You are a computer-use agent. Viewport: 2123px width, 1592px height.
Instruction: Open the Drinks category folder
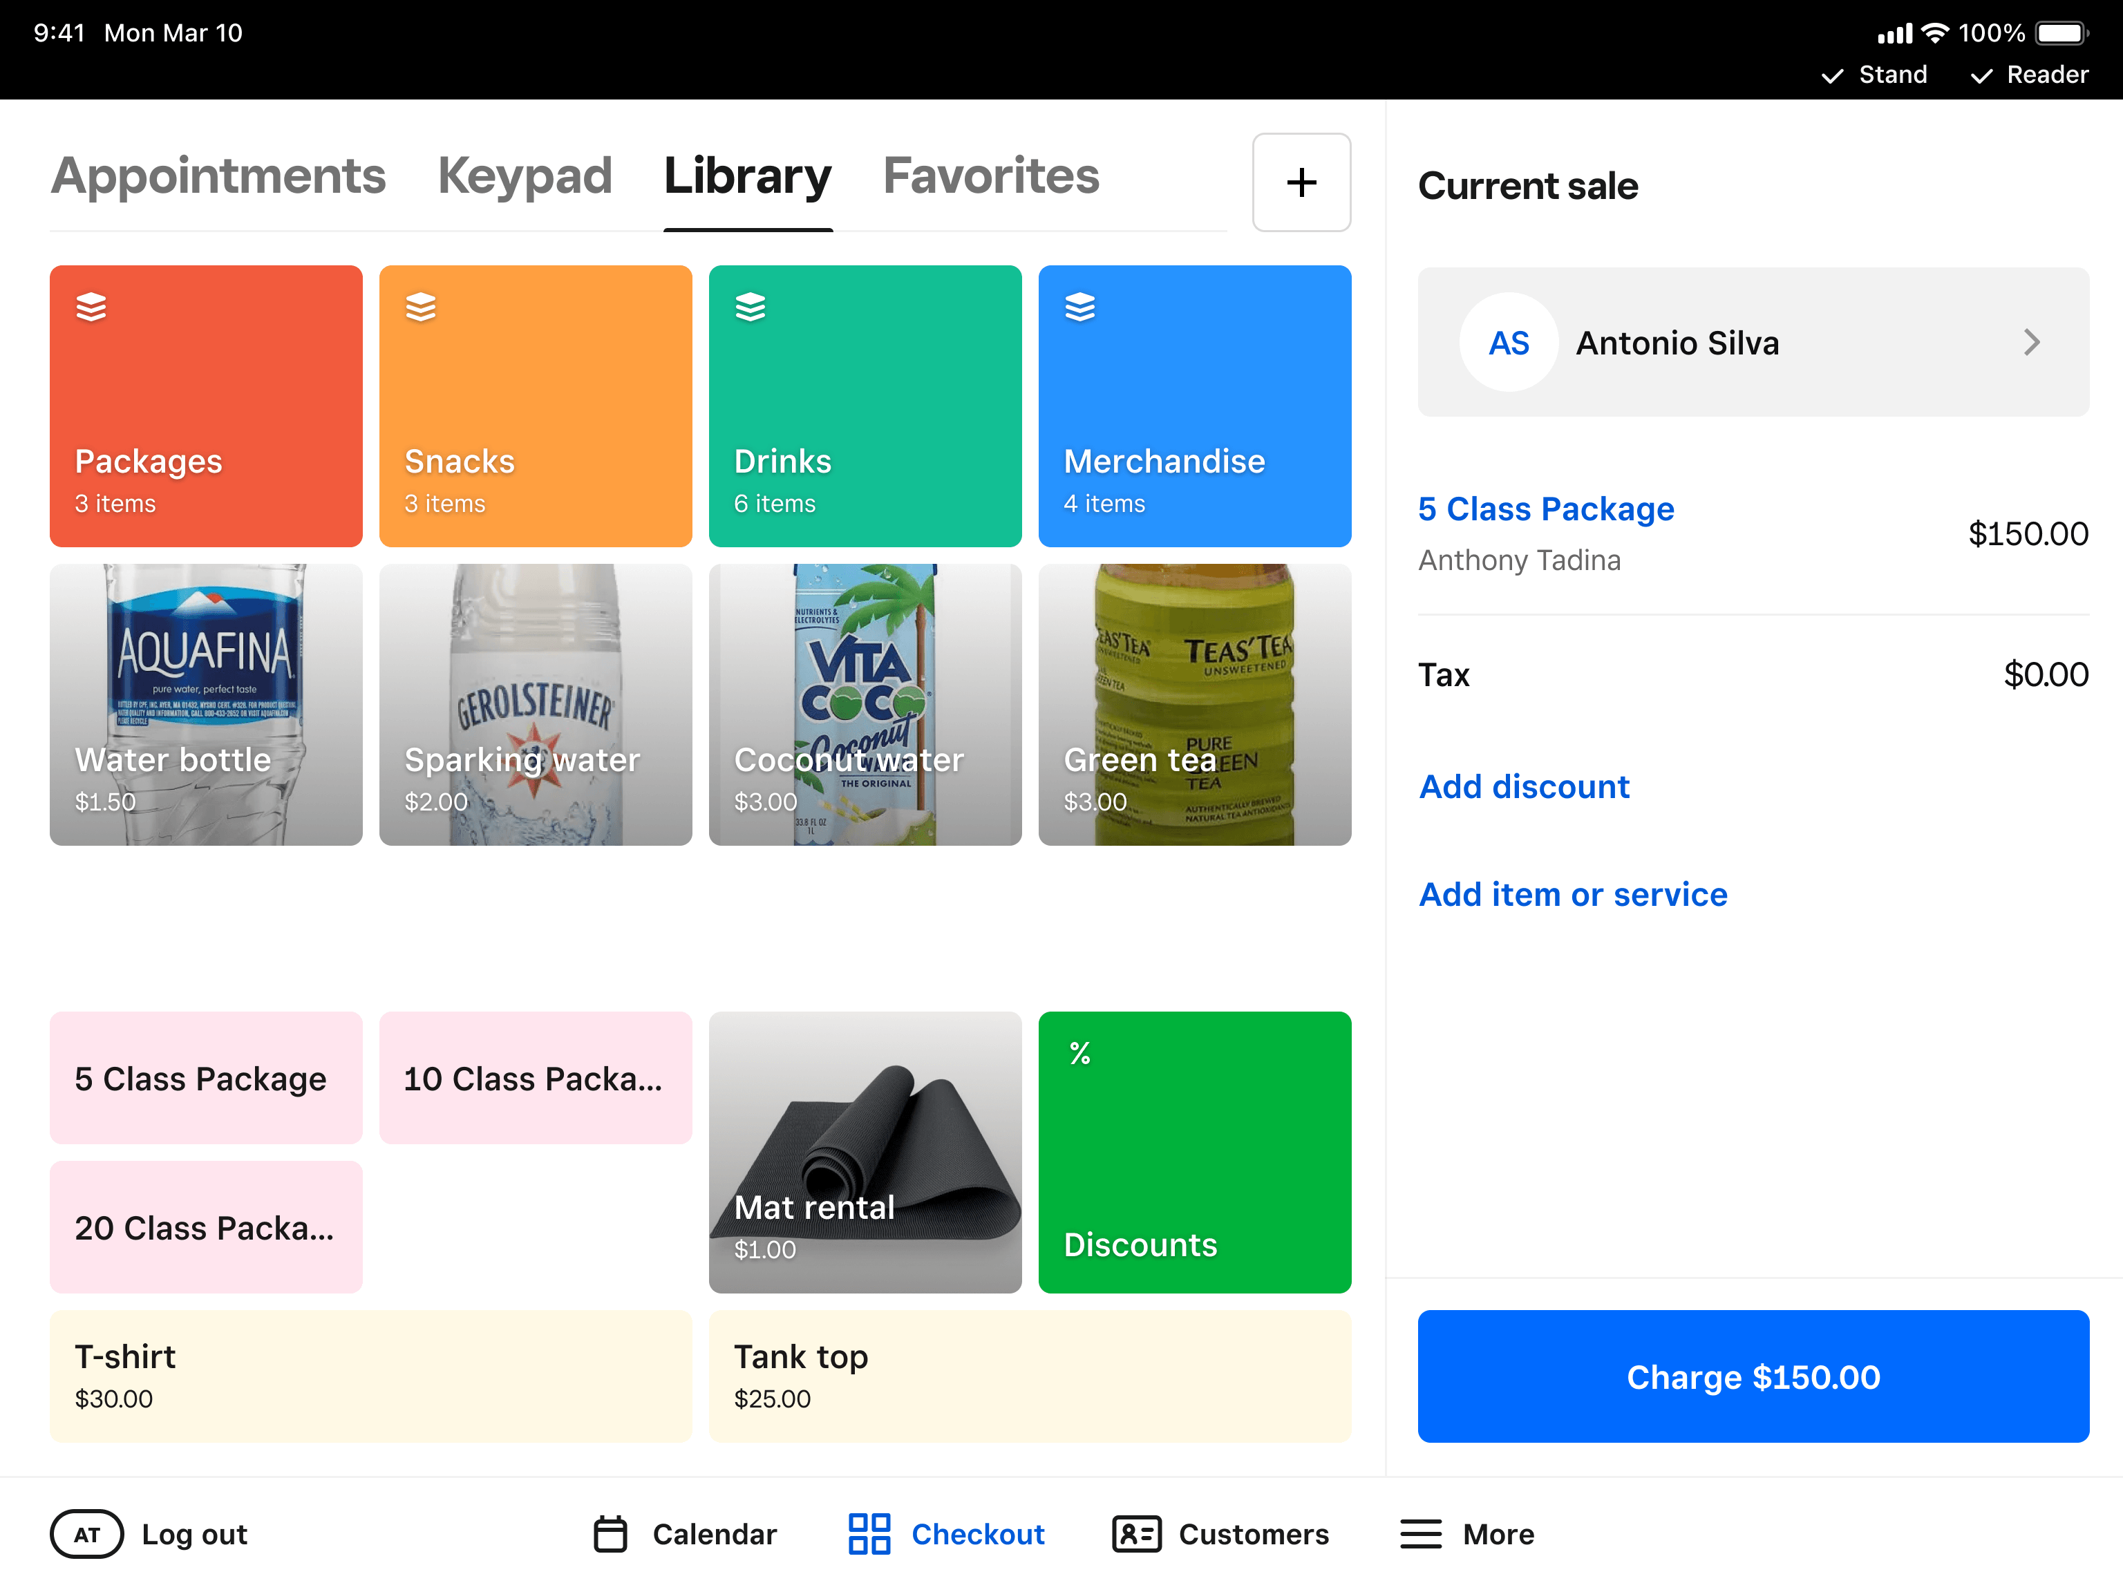pyautogui.click(x=865, y=406)
